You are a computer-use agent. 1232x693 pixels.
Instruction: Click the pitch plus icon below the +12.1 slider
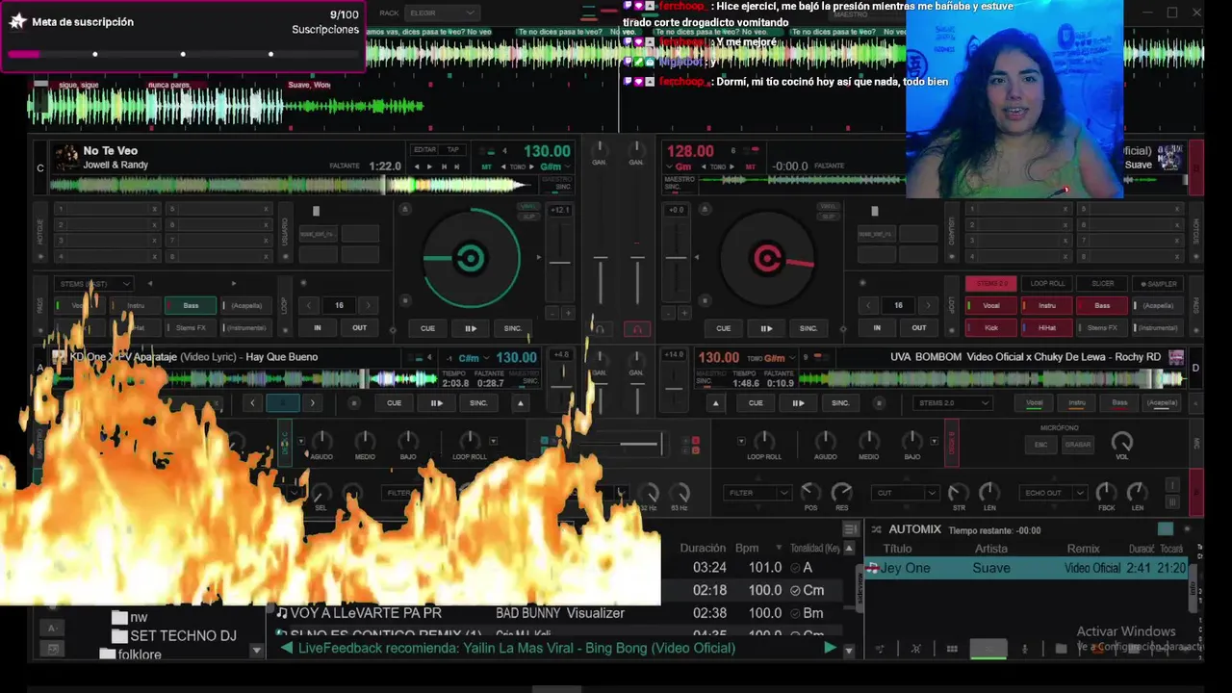[x=568, y=313]
